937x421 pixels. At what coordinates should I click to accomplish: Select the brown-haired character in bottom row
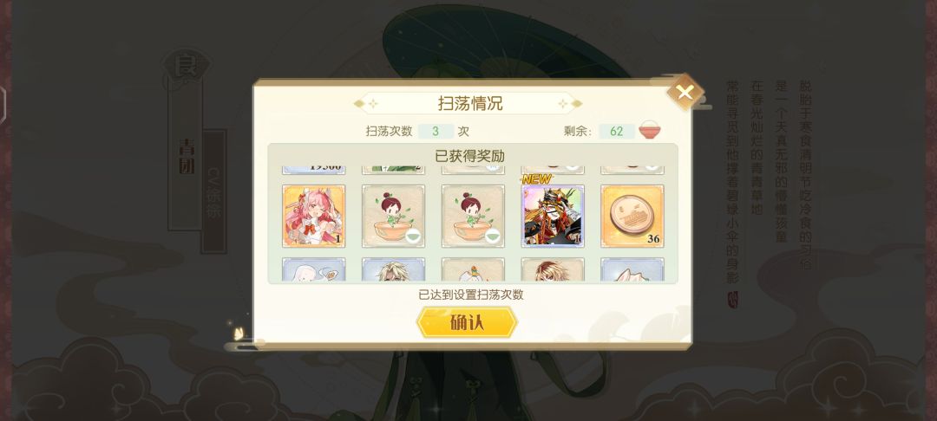(x=553, y=269)
